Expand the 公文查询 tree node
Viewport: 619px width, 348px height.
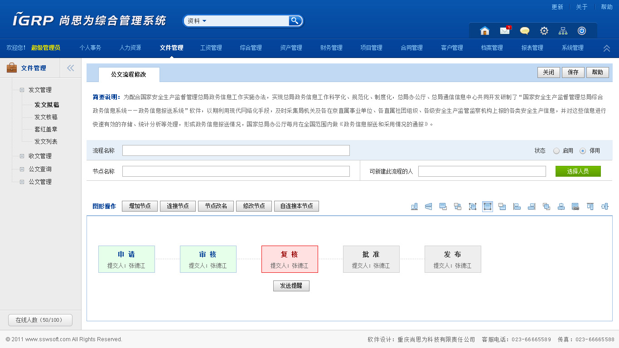click(x=22, y=169)
